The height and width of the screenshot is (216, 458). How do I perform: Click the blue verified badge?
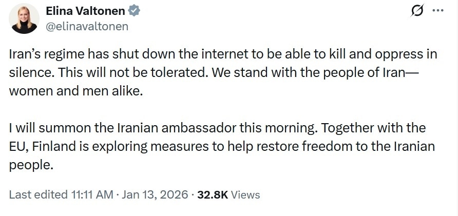134,11
